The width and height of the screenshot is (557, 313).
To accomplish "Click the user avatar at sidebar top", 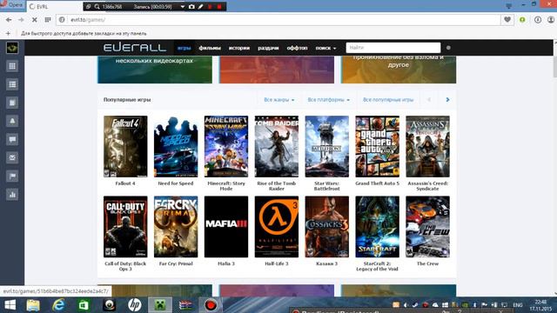I will 12,48.
